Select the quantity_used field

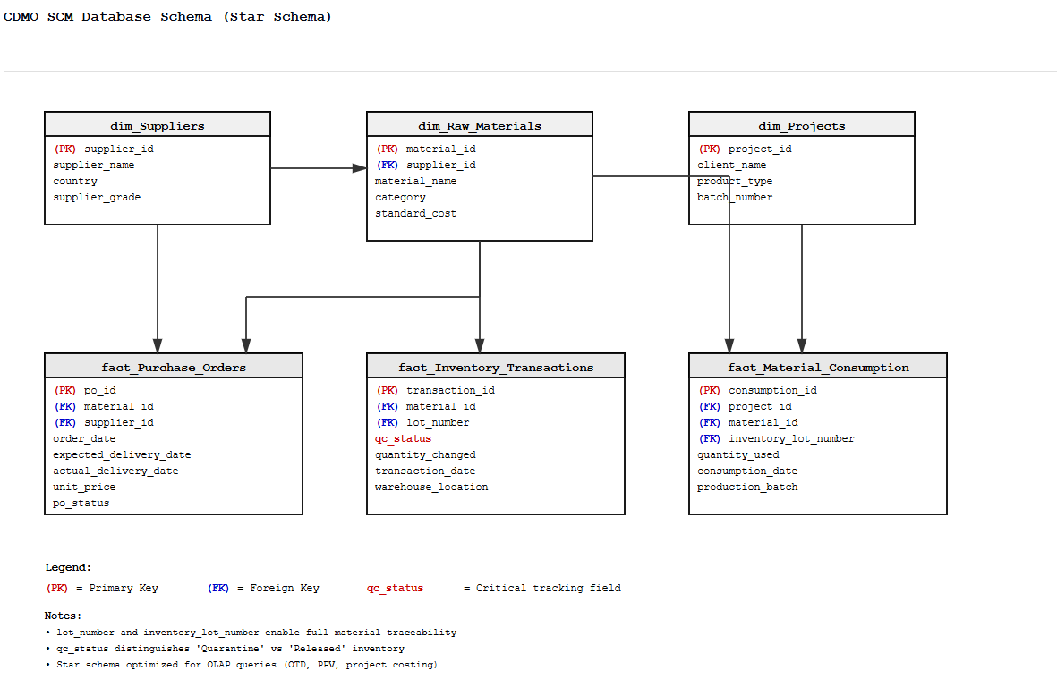click(x=738, y=455)
